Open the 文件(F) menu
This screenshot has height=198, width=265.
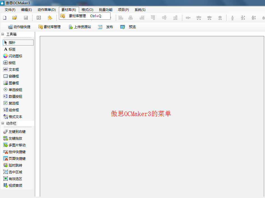tap(10, 10)
